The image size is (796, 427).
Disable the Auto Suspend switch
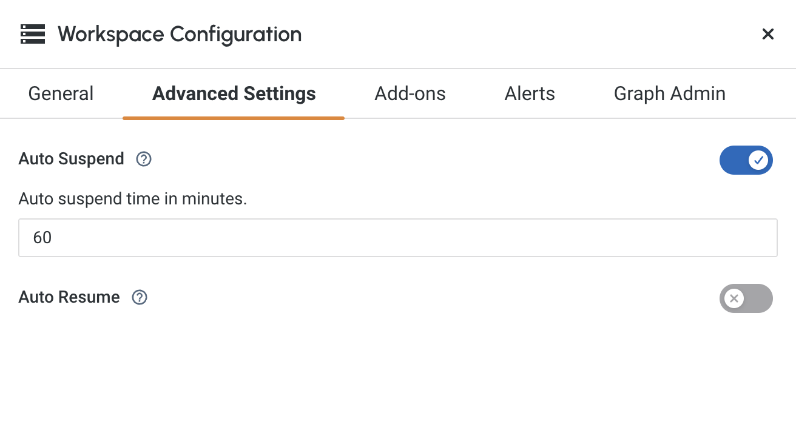tap(746, 160)
